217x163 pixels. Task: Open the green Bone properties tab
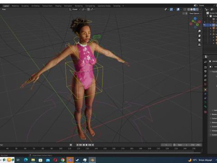tap(205, 106)
